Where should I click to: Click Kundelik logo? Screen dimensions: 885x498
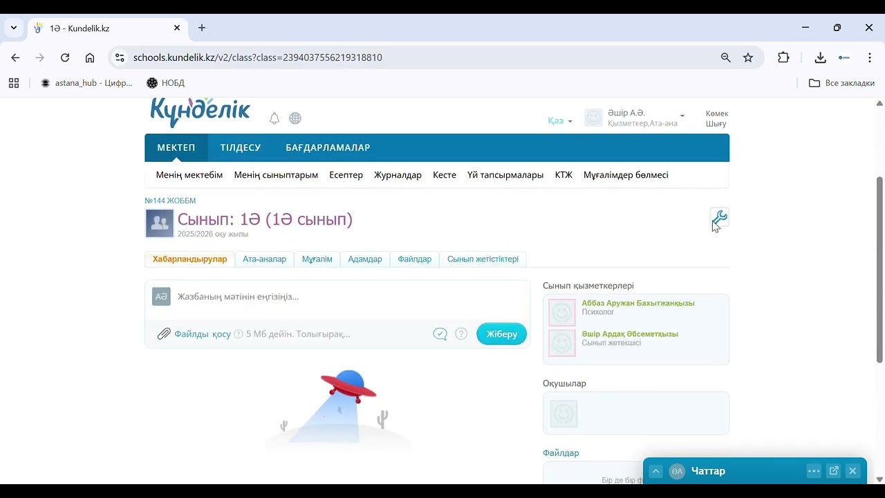click(200, 112)
